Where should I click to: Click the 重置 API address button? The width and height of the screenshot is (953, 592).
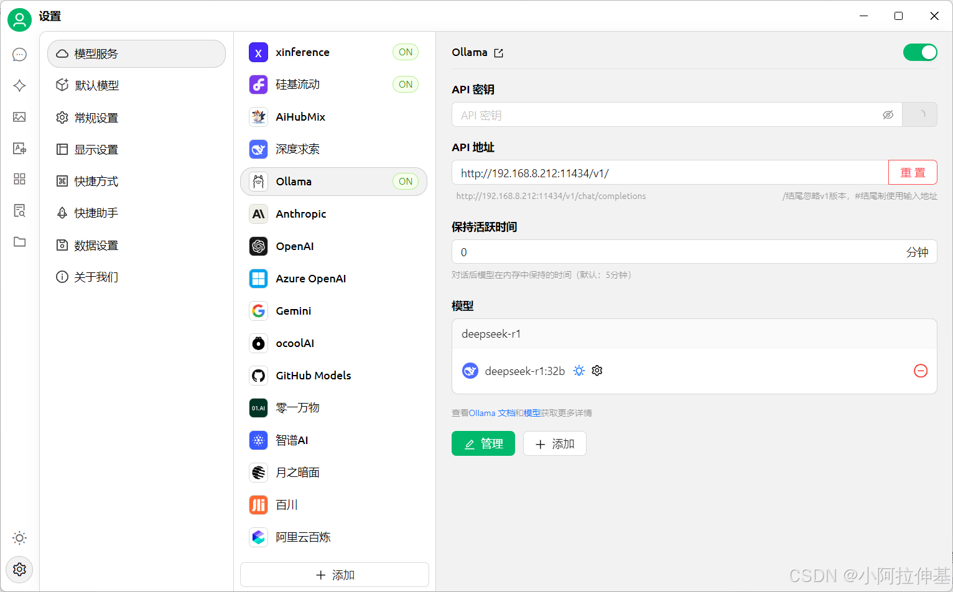[x=913, y=172]
